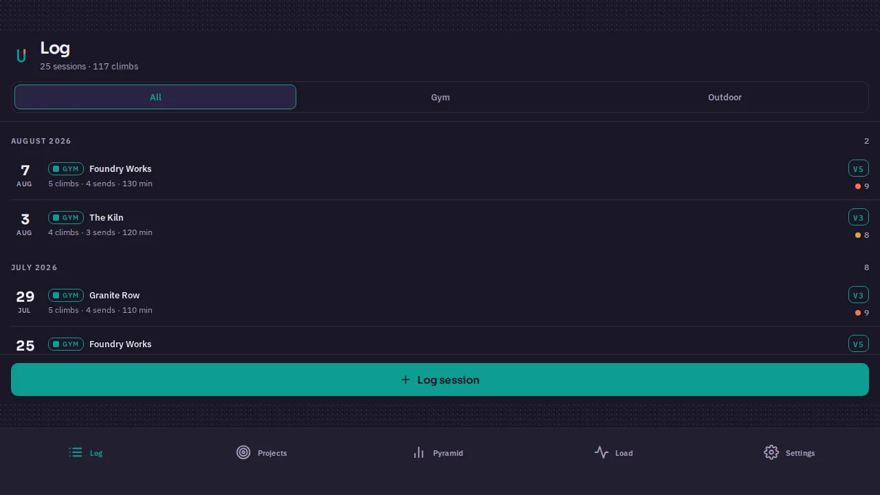
Task: Open the Load activity pulse icon
Action: point(602,452)
